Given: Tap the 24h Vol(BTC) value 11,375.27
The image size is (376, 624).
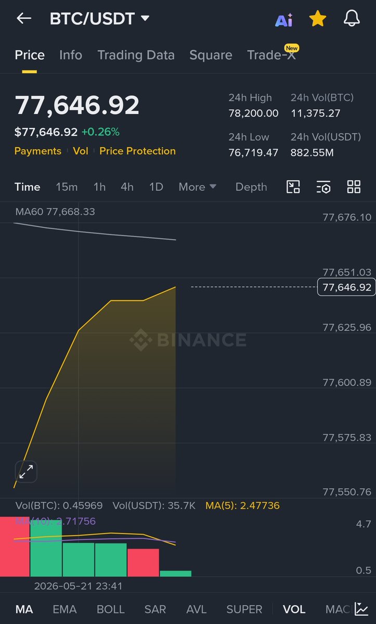Looking at the screenshot, I should [x=315, y=113].
